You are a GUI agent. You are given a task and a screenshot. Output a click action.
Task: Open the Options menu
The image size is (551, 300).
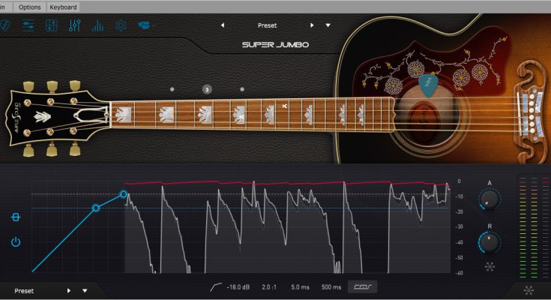30,6
